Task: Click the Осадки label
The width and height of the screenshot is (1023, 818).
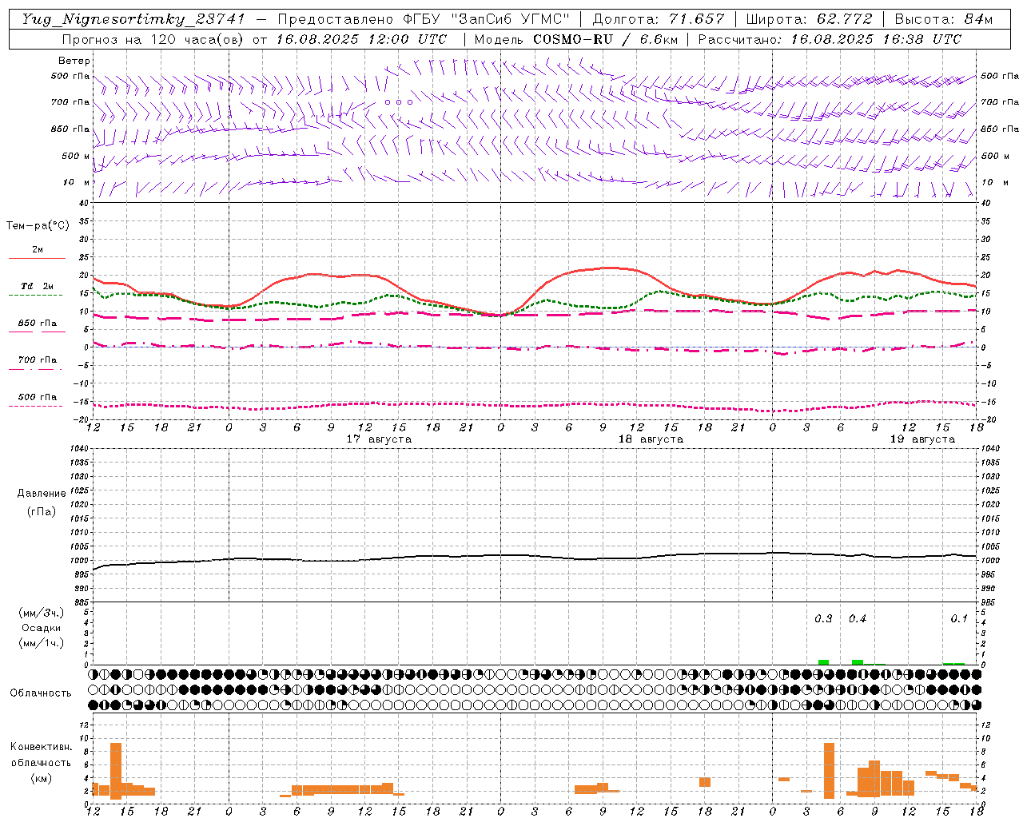Action: click(41, 628)
